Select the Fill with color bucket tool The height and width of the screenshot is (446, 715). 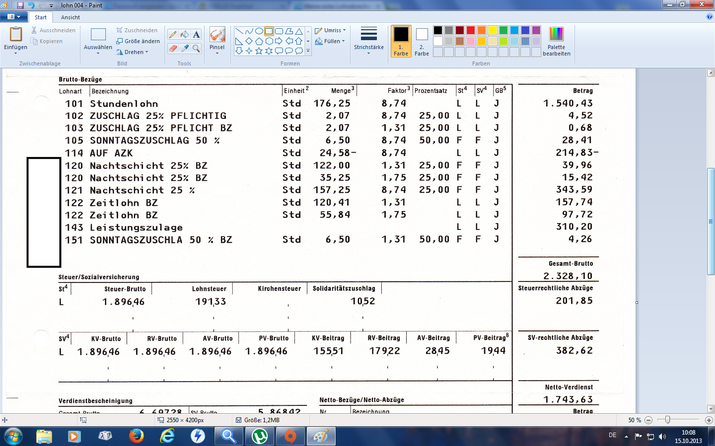(x=185, y=34)
